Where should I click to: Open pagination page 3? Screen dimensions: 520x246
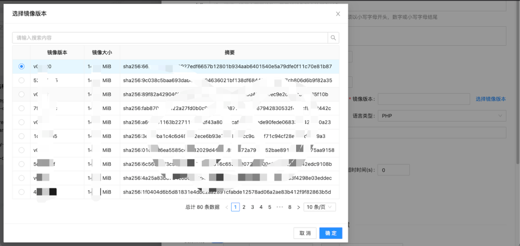click(x=252, y=207)
